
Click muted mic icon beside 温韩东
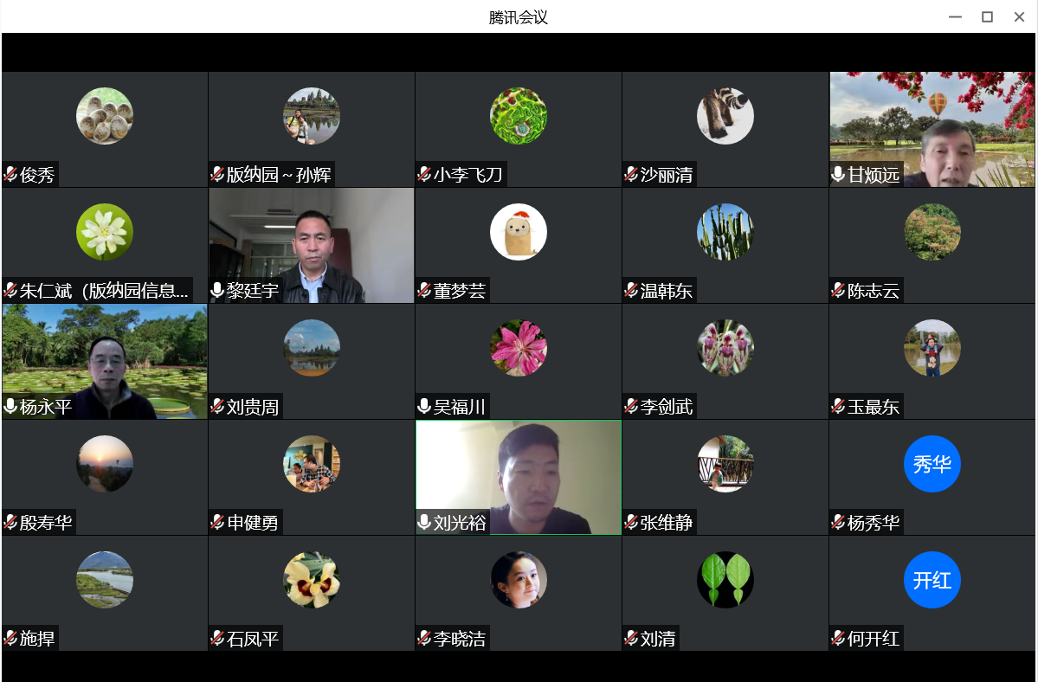pos(631,291)
